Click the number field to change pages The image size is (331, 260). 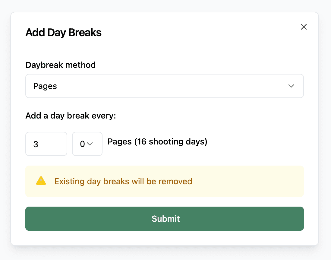[46, 144]
